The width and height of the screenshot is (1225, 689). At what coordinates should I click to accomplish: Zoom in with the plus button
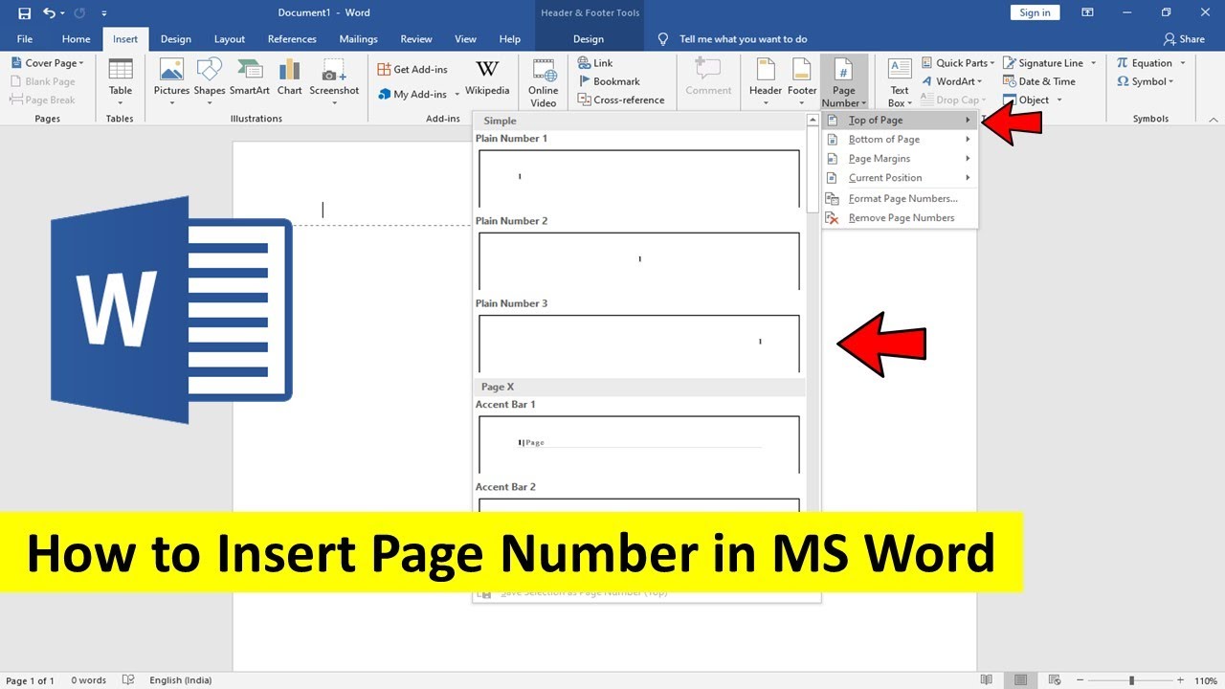(1180, 680)
